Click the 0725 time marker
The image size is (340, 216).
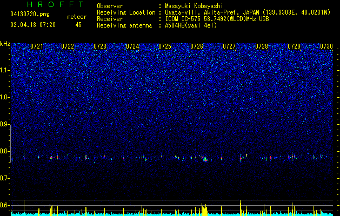(x=165, y=46)
